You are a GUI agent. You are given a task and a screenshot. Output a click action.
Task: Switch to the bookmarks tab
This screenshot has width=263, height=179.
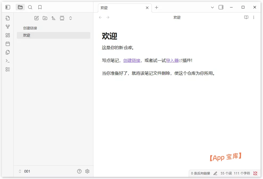pyautogui.click(x=40, y=7)
